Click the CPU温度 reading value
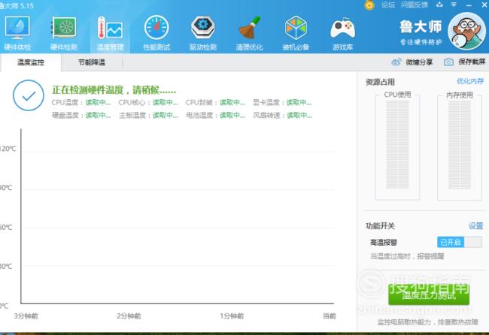489x335 pixels. pos(99,102)
